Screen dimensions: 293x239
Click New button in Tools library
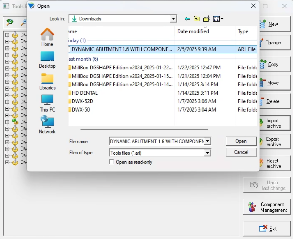pyautogui.click(x=275, y=24)
